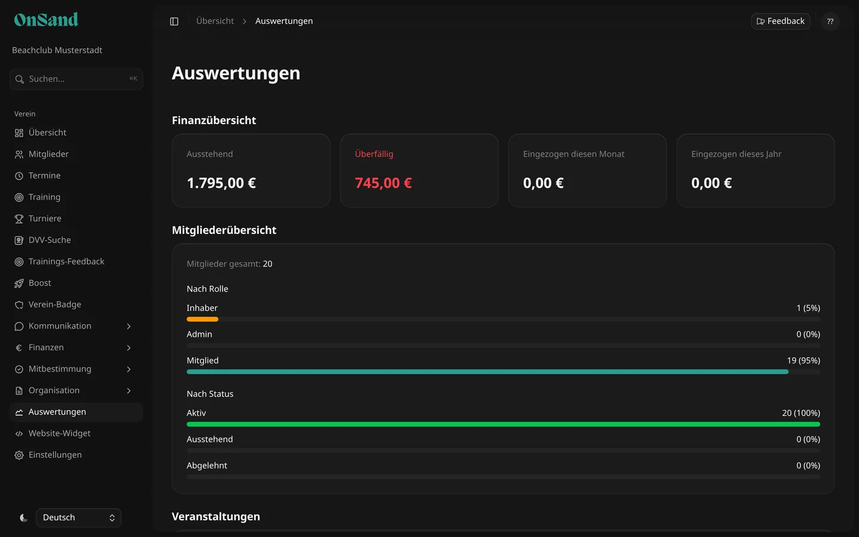Click the Aktiv status progress bar
859x537 pixels.
[503, 424]
